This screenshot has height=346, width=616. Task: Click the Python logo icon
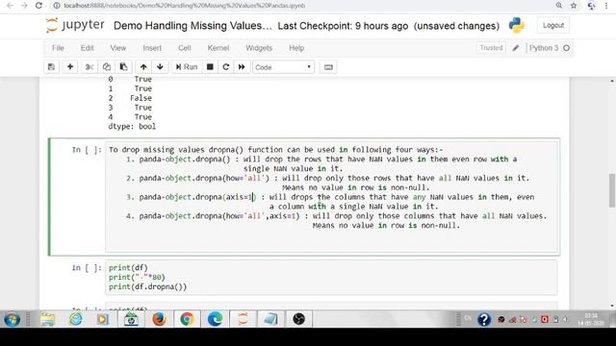click(516, 25)
